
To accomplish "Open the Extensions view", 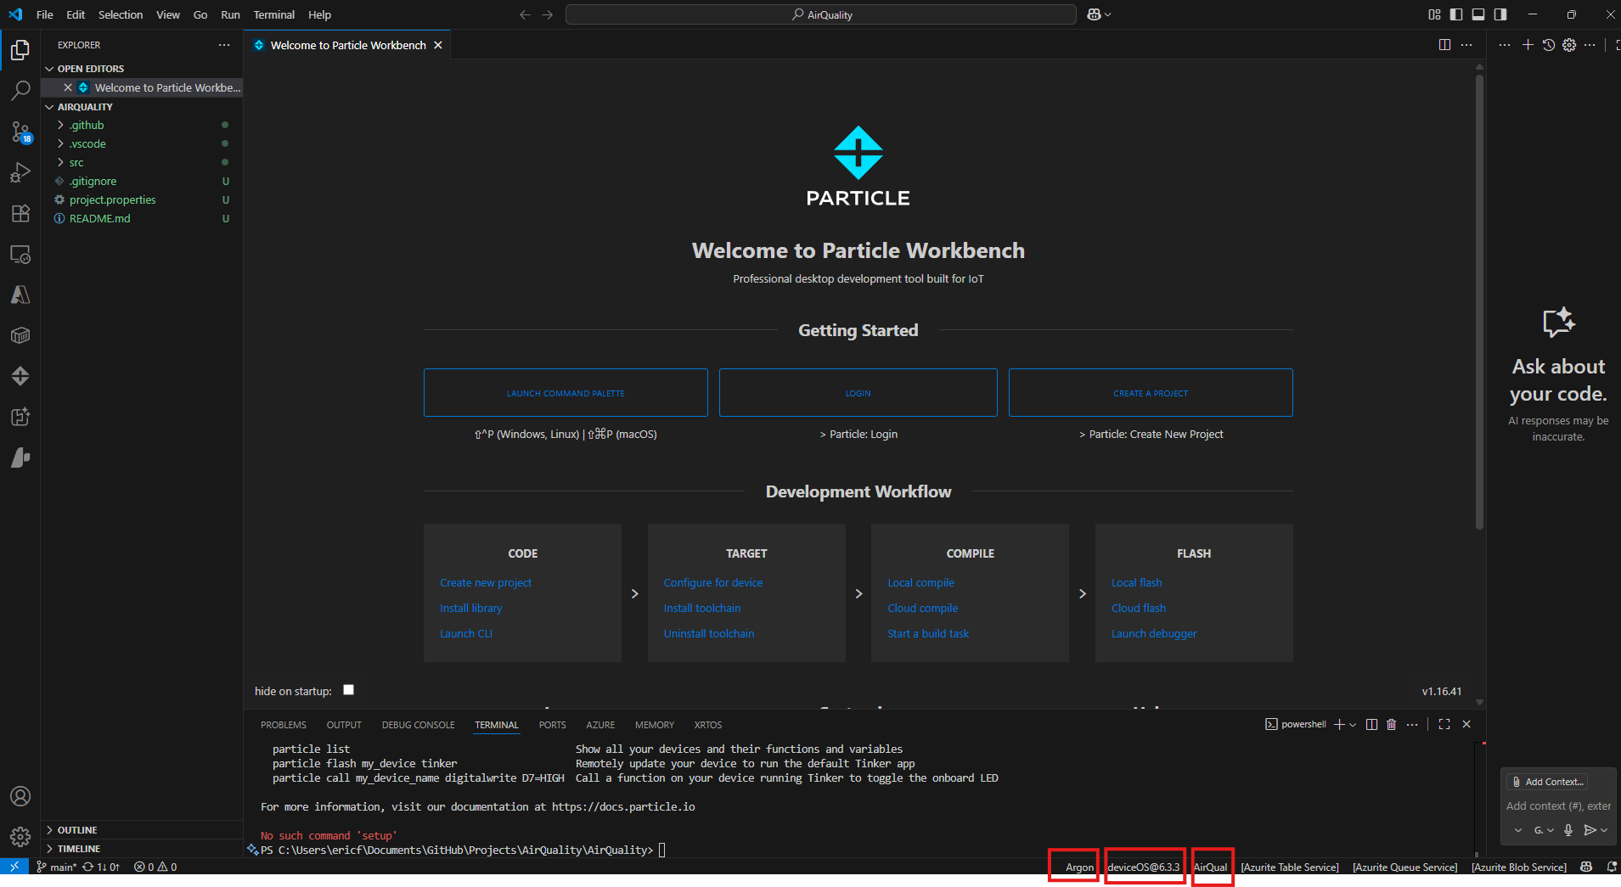I will point(20,213).
